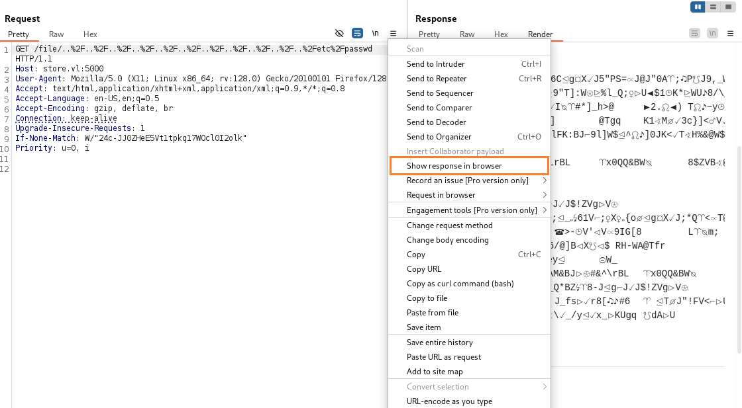The width and height of the screenshot is (742, 408).
Task: Click Send to Organizer
Action: click(469, 137)
